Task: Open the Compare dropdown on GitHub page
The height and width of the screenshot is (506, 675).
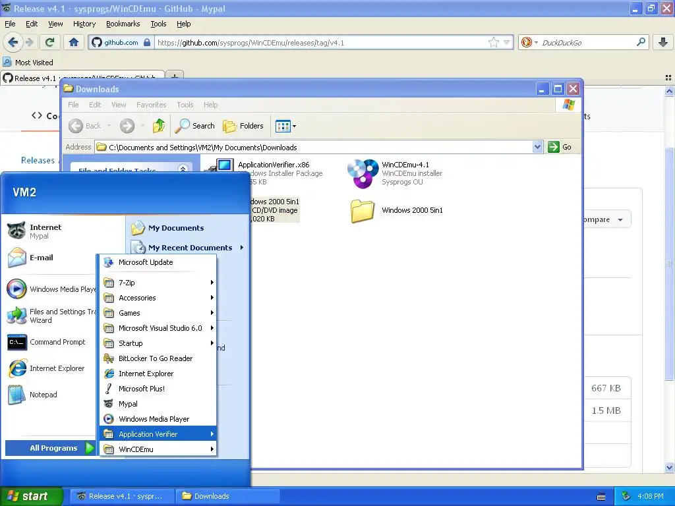Action: click(607, 219)
